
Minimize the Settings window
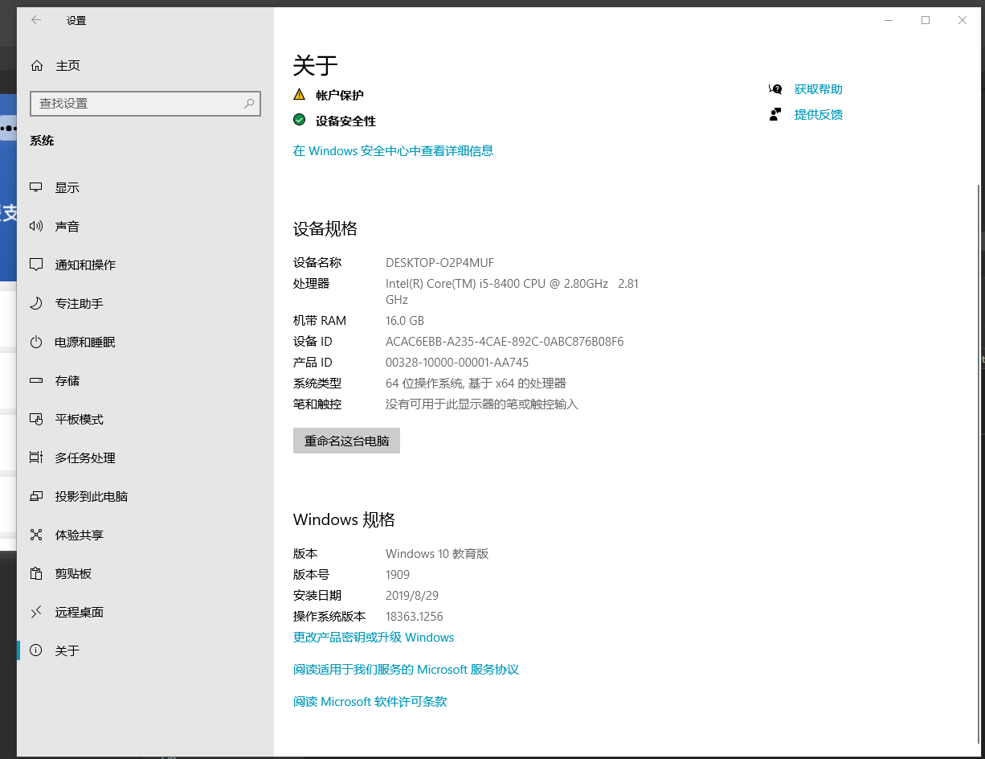pyautogui.click(x=889, y=20)
